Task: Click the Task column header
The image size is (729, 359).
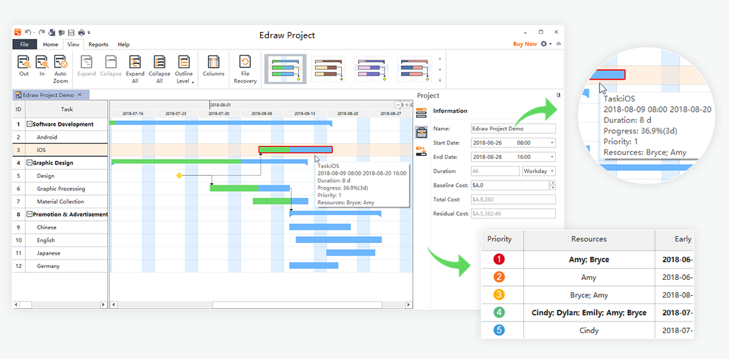Action: 67,109
